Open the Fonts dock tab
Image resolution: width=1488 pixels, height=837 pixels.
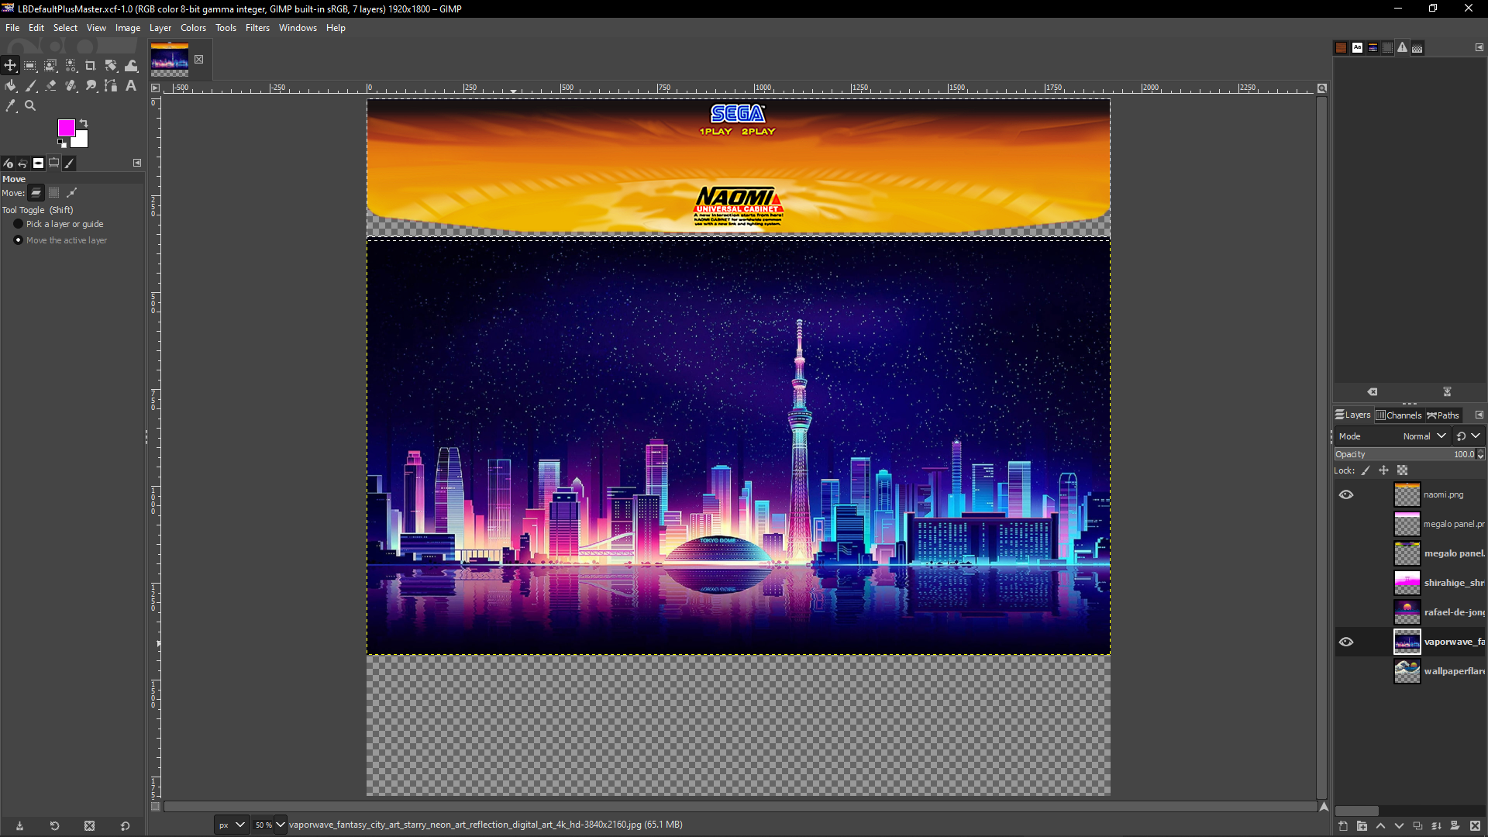1357,48
